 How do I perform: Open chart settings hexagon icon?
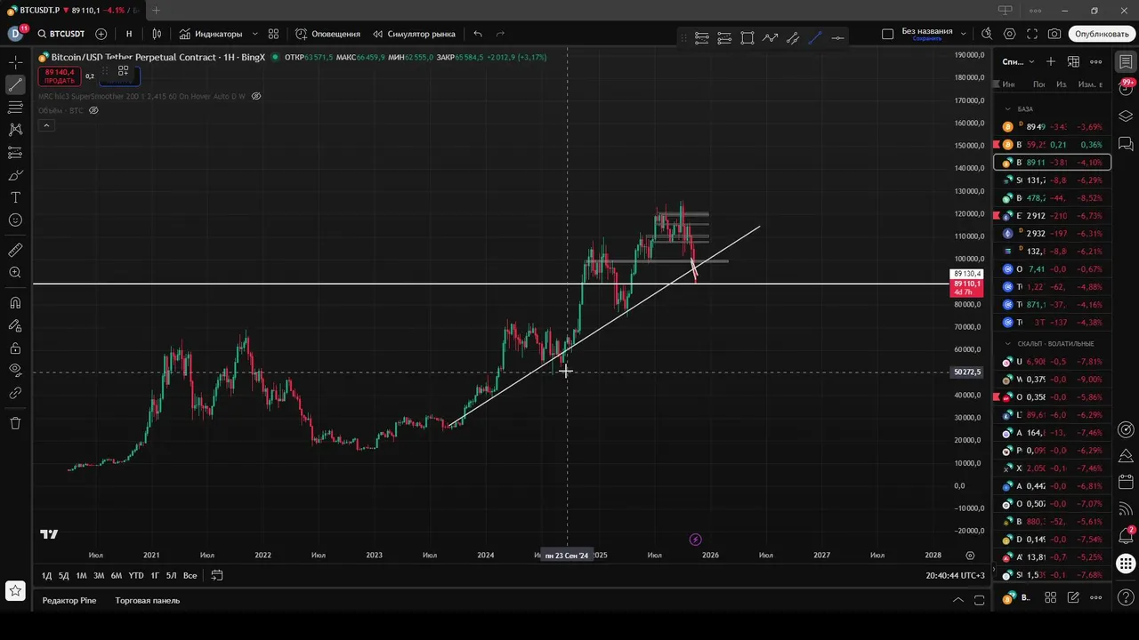(x=1009, y=34)
